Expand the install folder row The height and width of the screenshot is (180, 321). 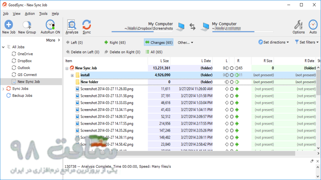pyautogui.click(x=72, y=76)
